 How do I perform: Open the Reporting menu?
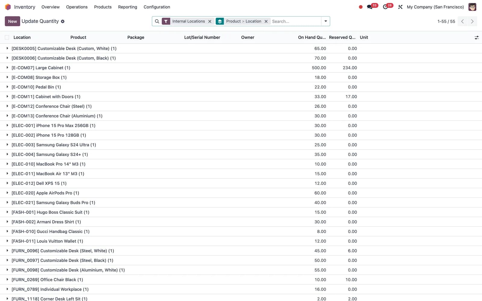point(127,7)
